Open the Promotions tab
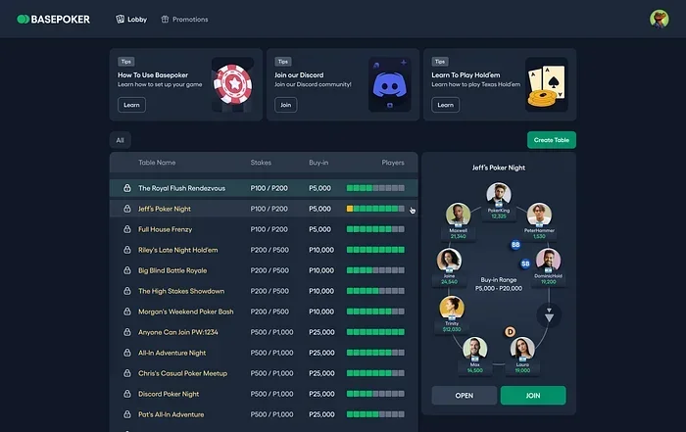Image resolution: width=686 pixels, height=432 pixels. click(x=184, y=19)
